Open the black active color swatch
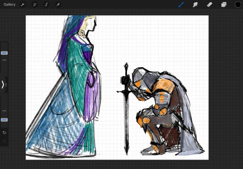 click(238, 4)
